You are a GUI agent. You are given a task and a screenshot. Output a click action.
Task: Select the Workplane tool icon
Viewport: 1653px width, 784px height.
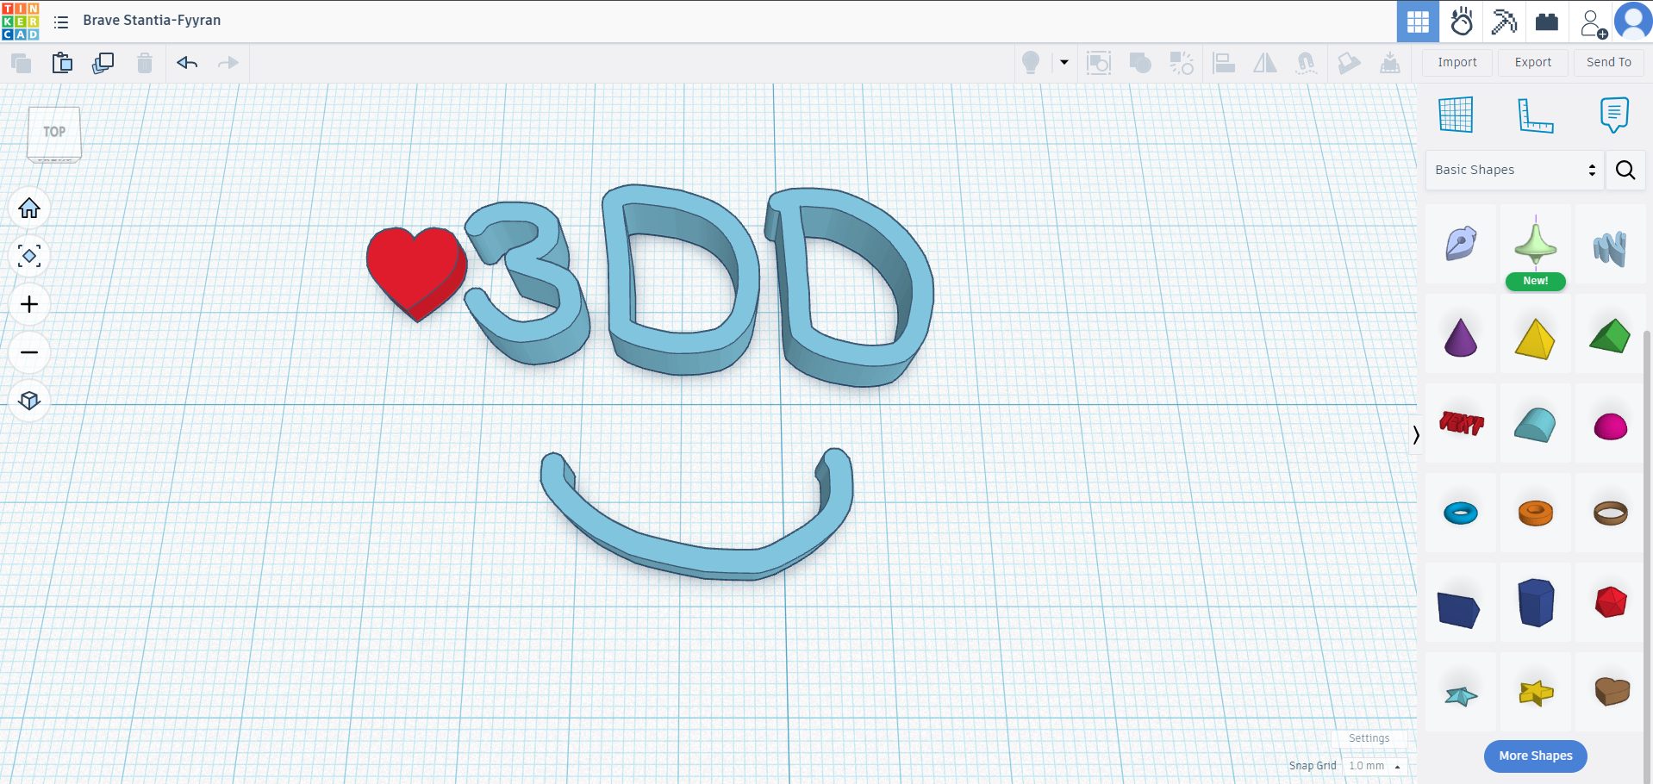coord(1456,115)
